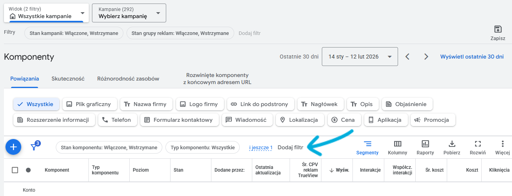Open the filter funnel icon with badge
This screenshot has height=196, width=512.
pyautogui.click(x=34, y=147)
